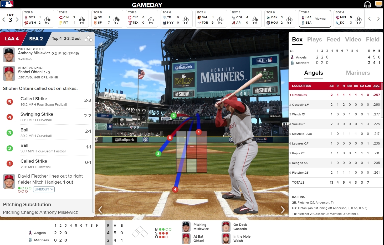384x245 pixels.
Task: Click David Fletcher play headshot
Action: coord(9,181)
